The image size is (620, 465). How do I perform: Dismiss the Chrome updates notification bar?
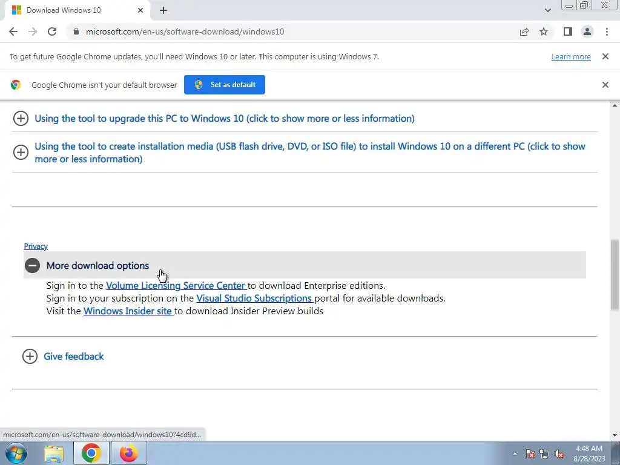pyautogui.click(x=605, y=56)
